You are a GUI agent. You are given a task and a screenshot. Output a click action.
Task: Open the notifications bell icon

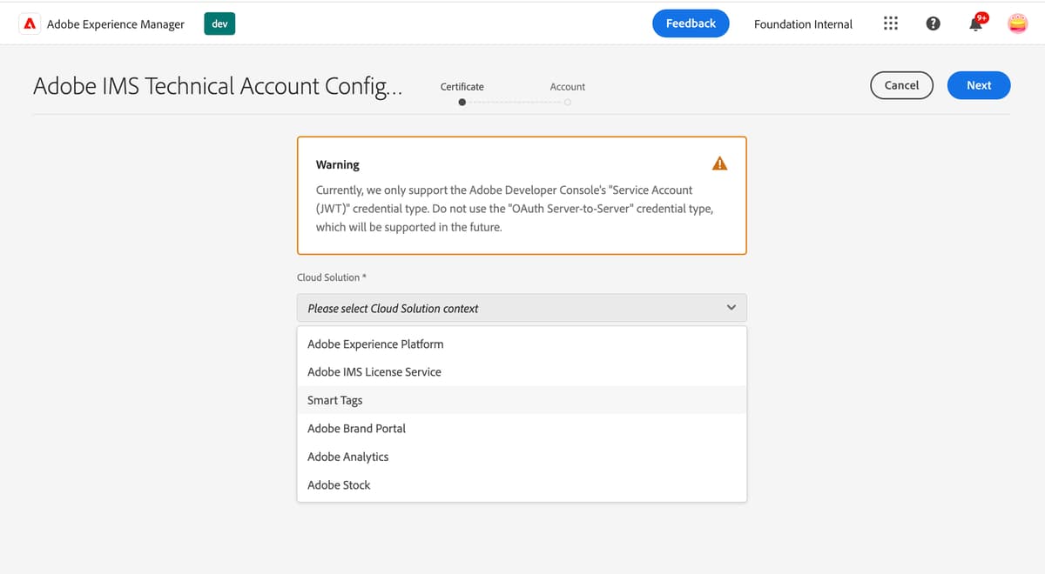(x=976, y=24)
